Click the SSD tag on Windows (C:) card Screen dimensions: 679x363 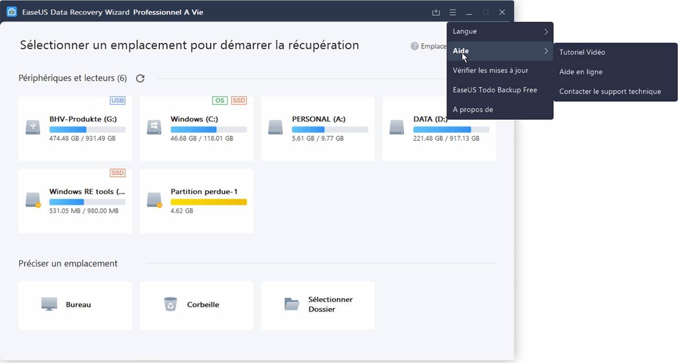[x=239, y=101]
